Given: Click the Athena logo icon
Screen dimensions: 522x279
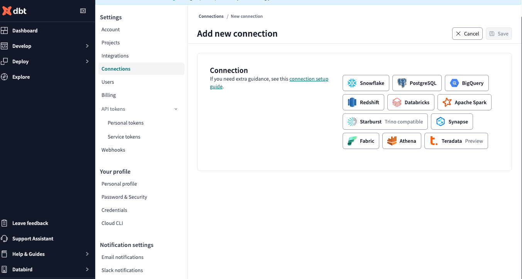Looking at the screenshot, I should [392, 141].
